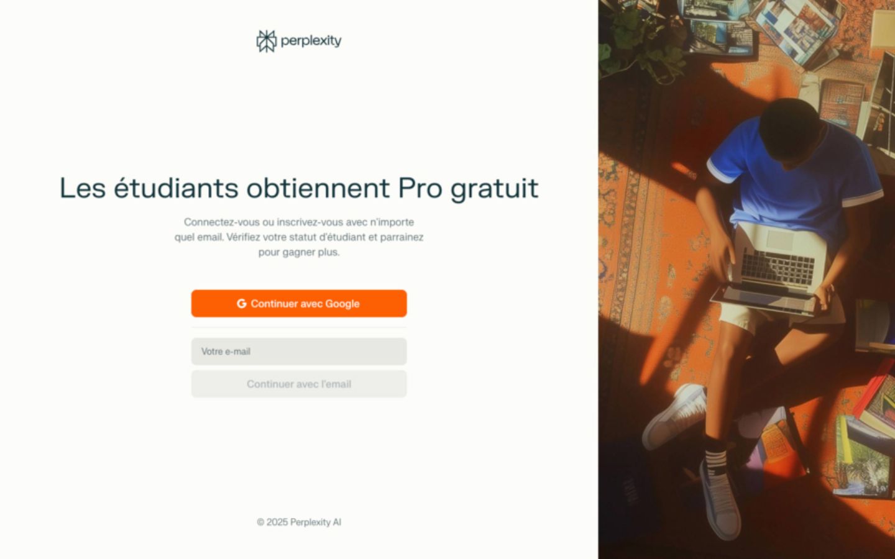Focus the Votre e-mail input field
The height and width of the screenshot is (559, 895).
299,352
